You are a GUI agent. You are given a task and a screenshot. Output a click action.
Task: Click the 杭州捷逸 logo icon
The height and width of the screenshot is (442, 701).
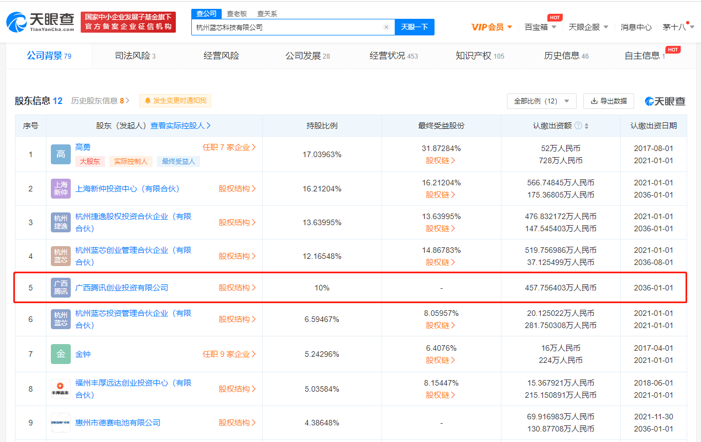tap(61, 222)
